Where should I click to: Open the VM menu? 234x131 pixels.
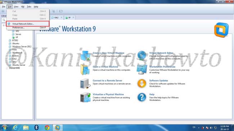click(x=23, y=7)
